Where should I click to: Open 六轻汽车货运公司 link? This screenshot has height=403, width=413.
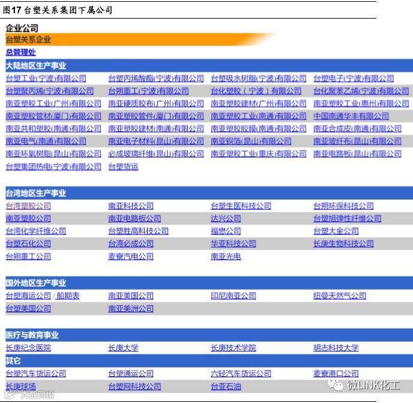point(241,374)
